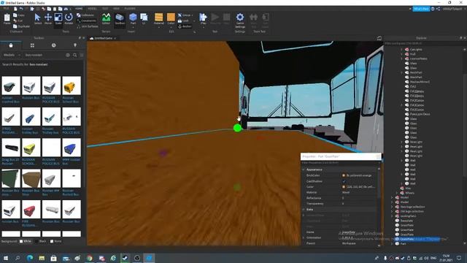The height and width of the screenshot is (263, 467).
Task: Open the UI insert tool
Action: pyautogui.click(x=144, y=19)
